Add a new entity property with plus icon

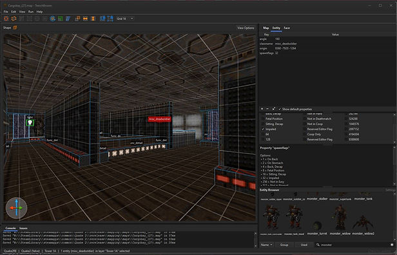[262, 109]
